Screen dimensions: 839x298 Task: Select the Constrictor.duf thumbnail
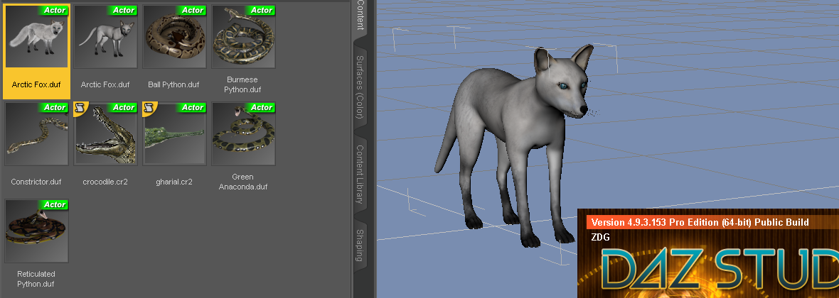click(x=36, y=133)
